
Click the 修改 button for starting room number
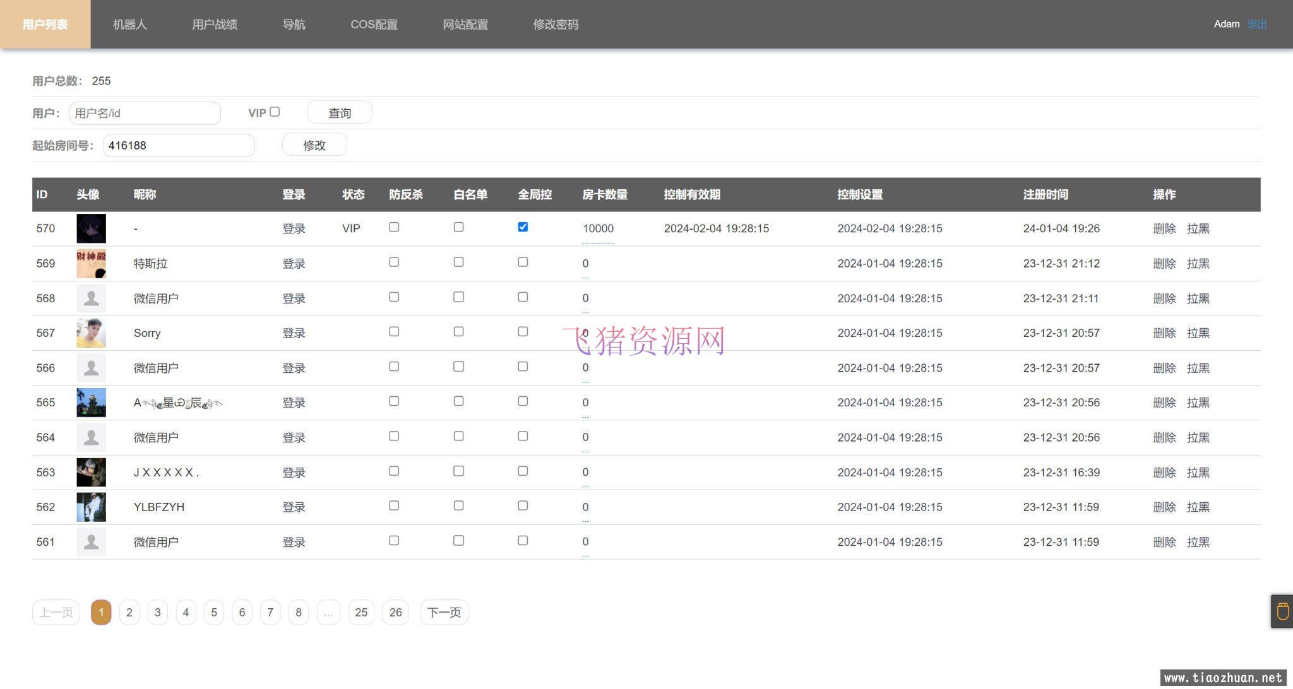(x=314, y=145)
